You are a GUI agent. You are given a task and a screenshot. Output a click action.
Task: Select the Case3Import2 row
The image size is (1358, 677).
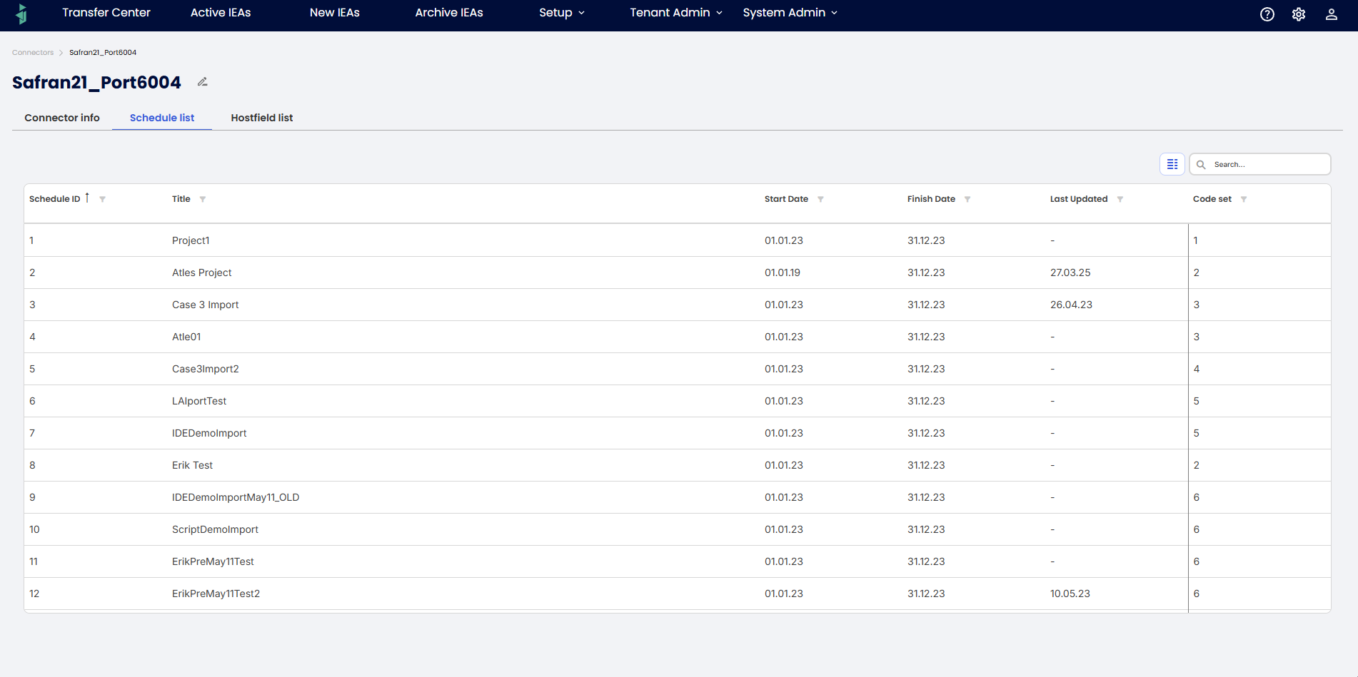point(678,369)
